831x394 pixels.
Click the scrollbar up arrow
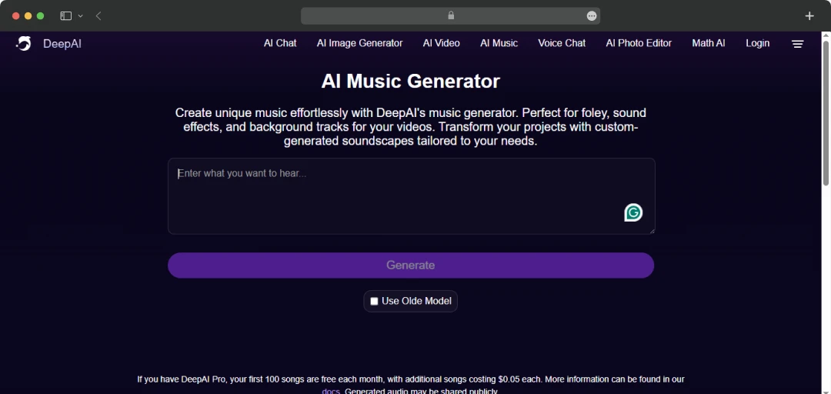(x=826, y=35)
